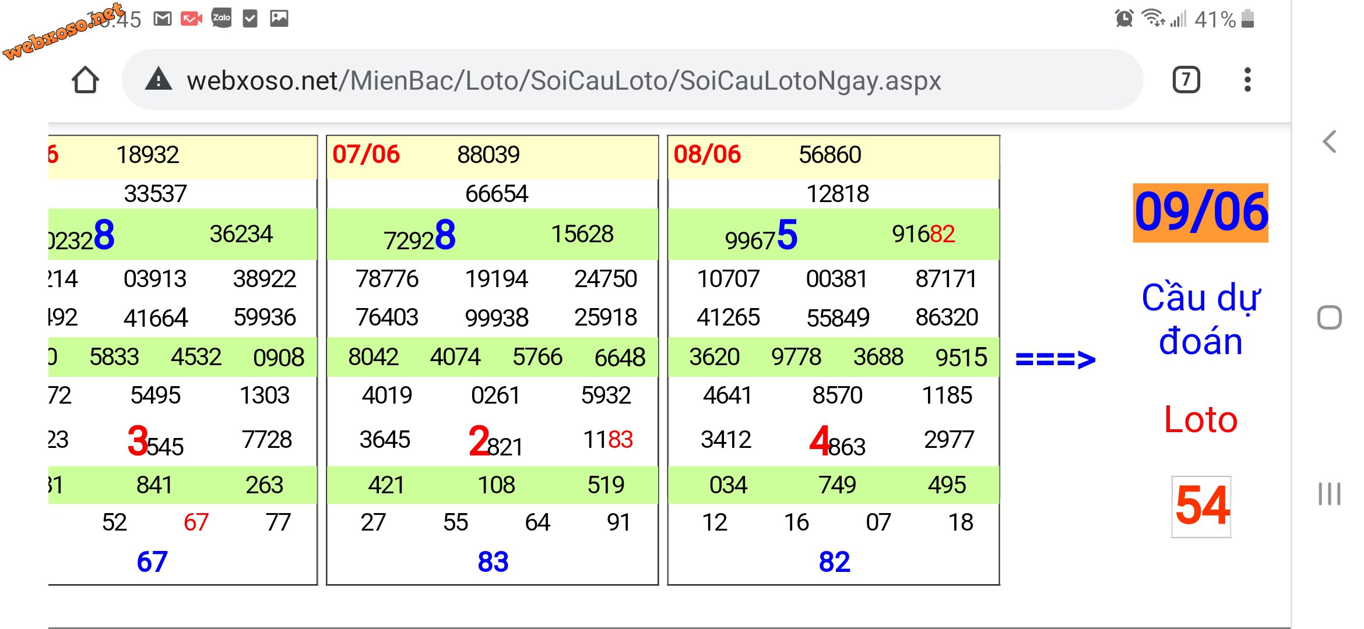Click the number 6648
The image size is (1364, 629).
620,357
